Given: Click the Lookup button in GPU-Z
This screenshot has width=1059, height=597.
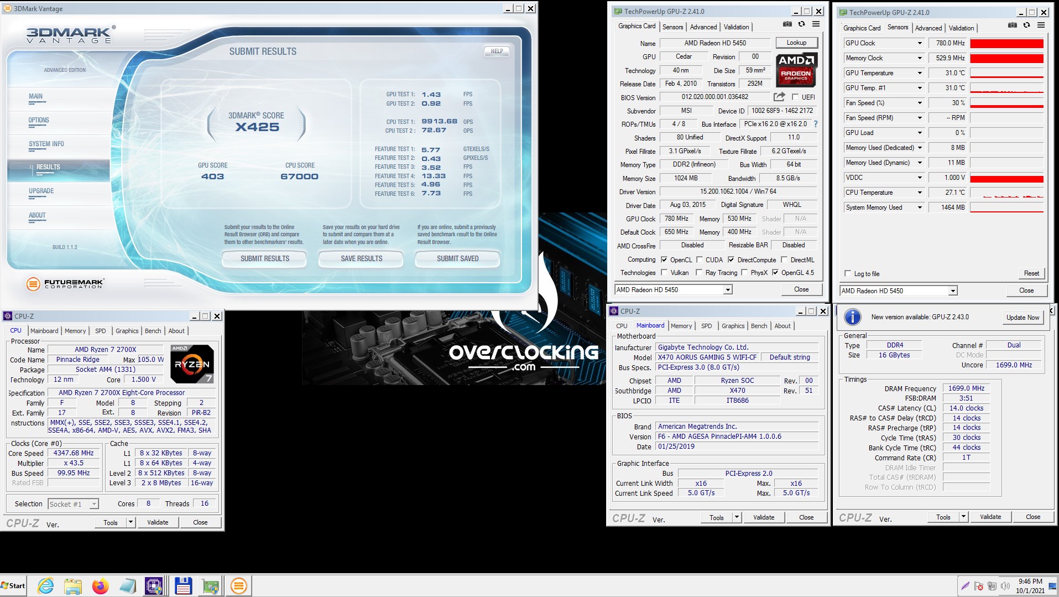Looking at the screenshot, I should tap(796, 43).
